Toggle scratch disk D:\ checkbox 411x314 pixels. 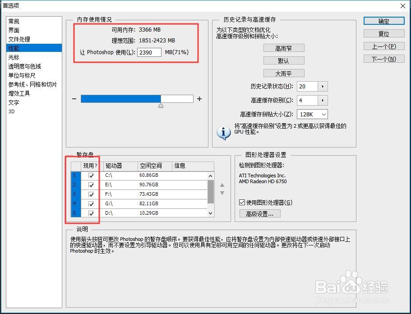coord(91,213)
